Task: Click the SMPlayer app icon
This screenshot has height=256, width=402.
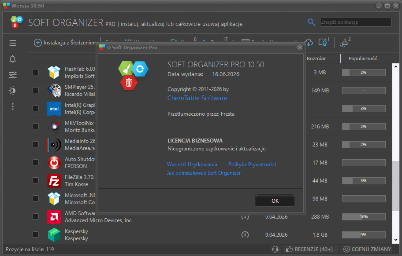Action: [54, 90]
